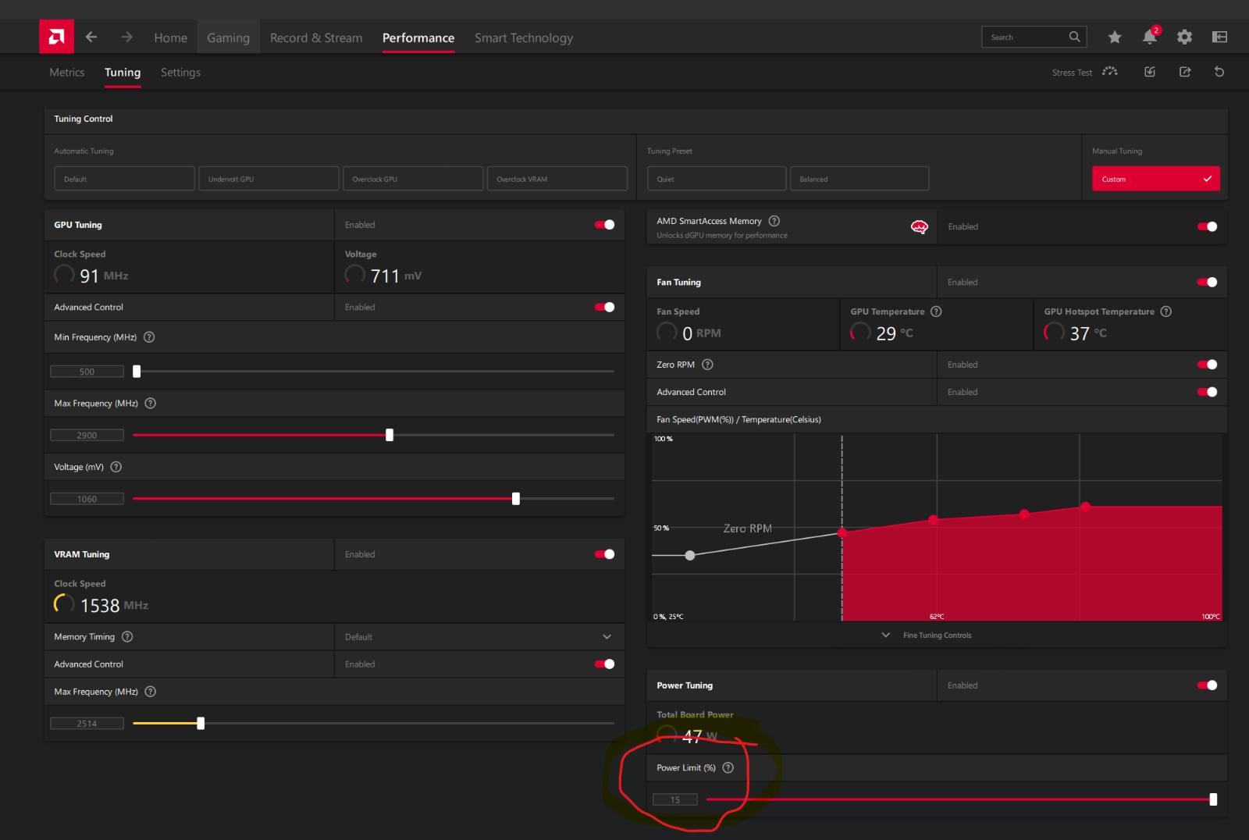Show help for GPU Temperature

(x=936, y=311)
